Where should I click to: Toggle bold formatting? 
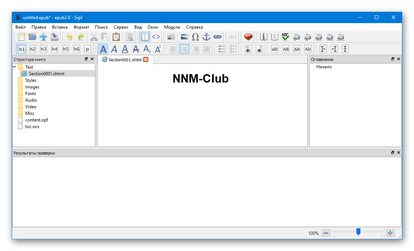point(103,49)
